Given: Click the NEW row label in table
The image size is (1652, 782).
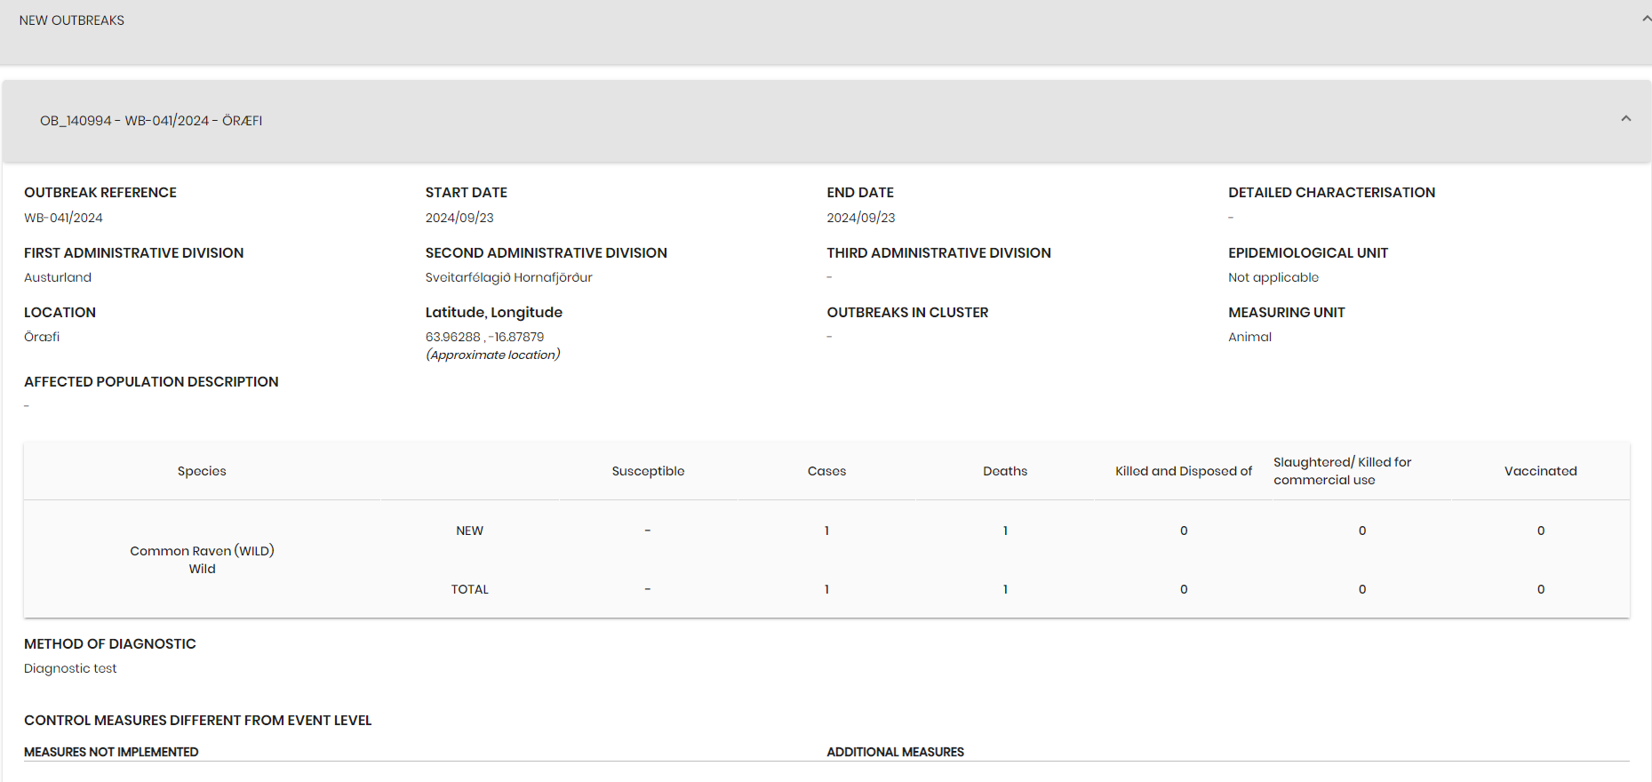Looking at the screenshot, I should coord(469,531).
